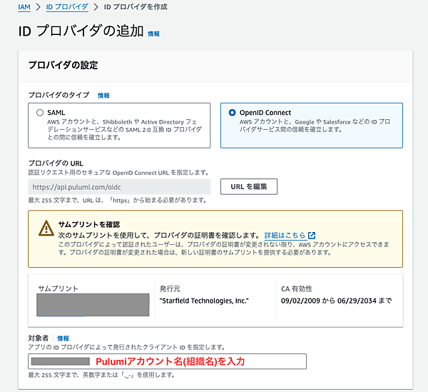Click the breadcrumb chevron after ID プロバイダ
428x392 pixels.
[96, 7]
